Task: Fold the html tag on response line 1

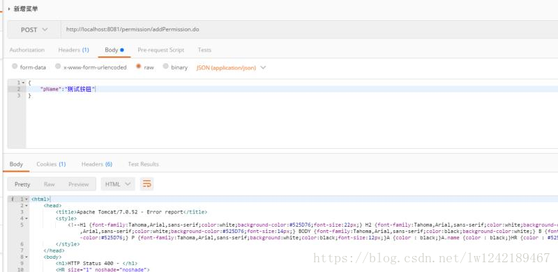Action: 27,199
